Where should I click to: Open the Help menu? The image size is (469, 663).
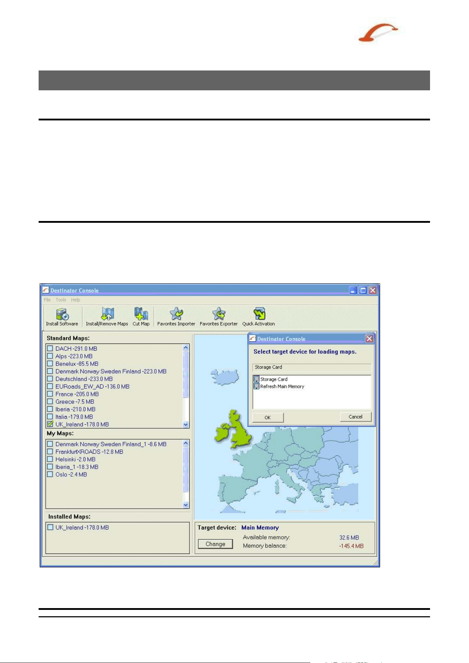pyautogui.click(x=75, y=300)
